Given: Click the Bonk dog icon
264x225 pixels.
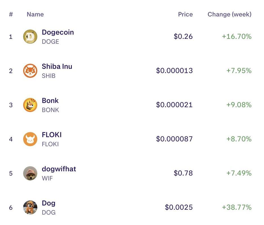Looking at the screenshot, I should 30,105.
